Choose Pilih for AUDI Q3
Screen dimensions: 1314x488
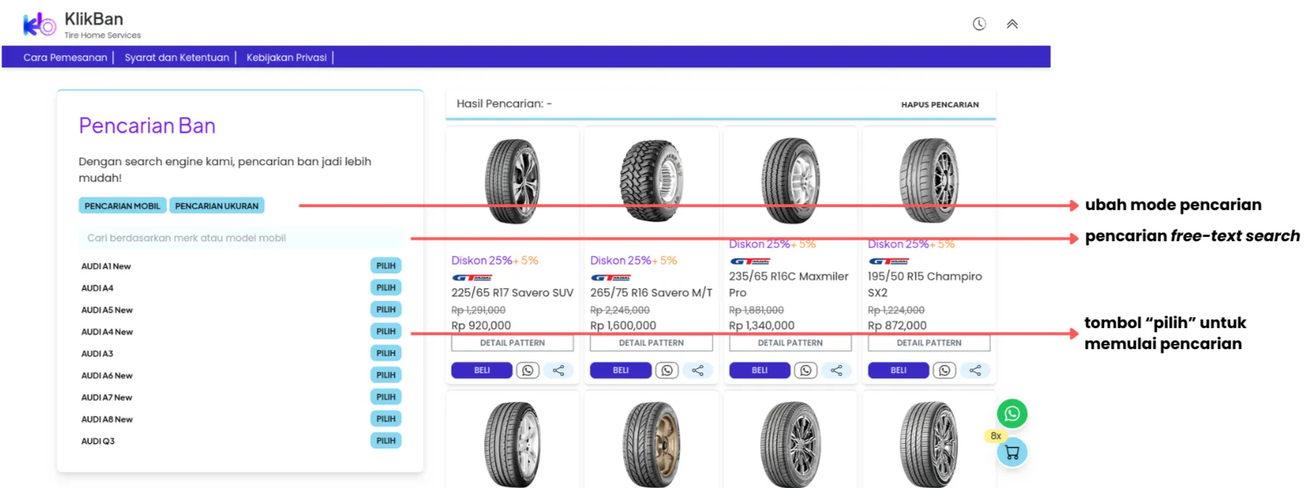(x=385, y=440)
